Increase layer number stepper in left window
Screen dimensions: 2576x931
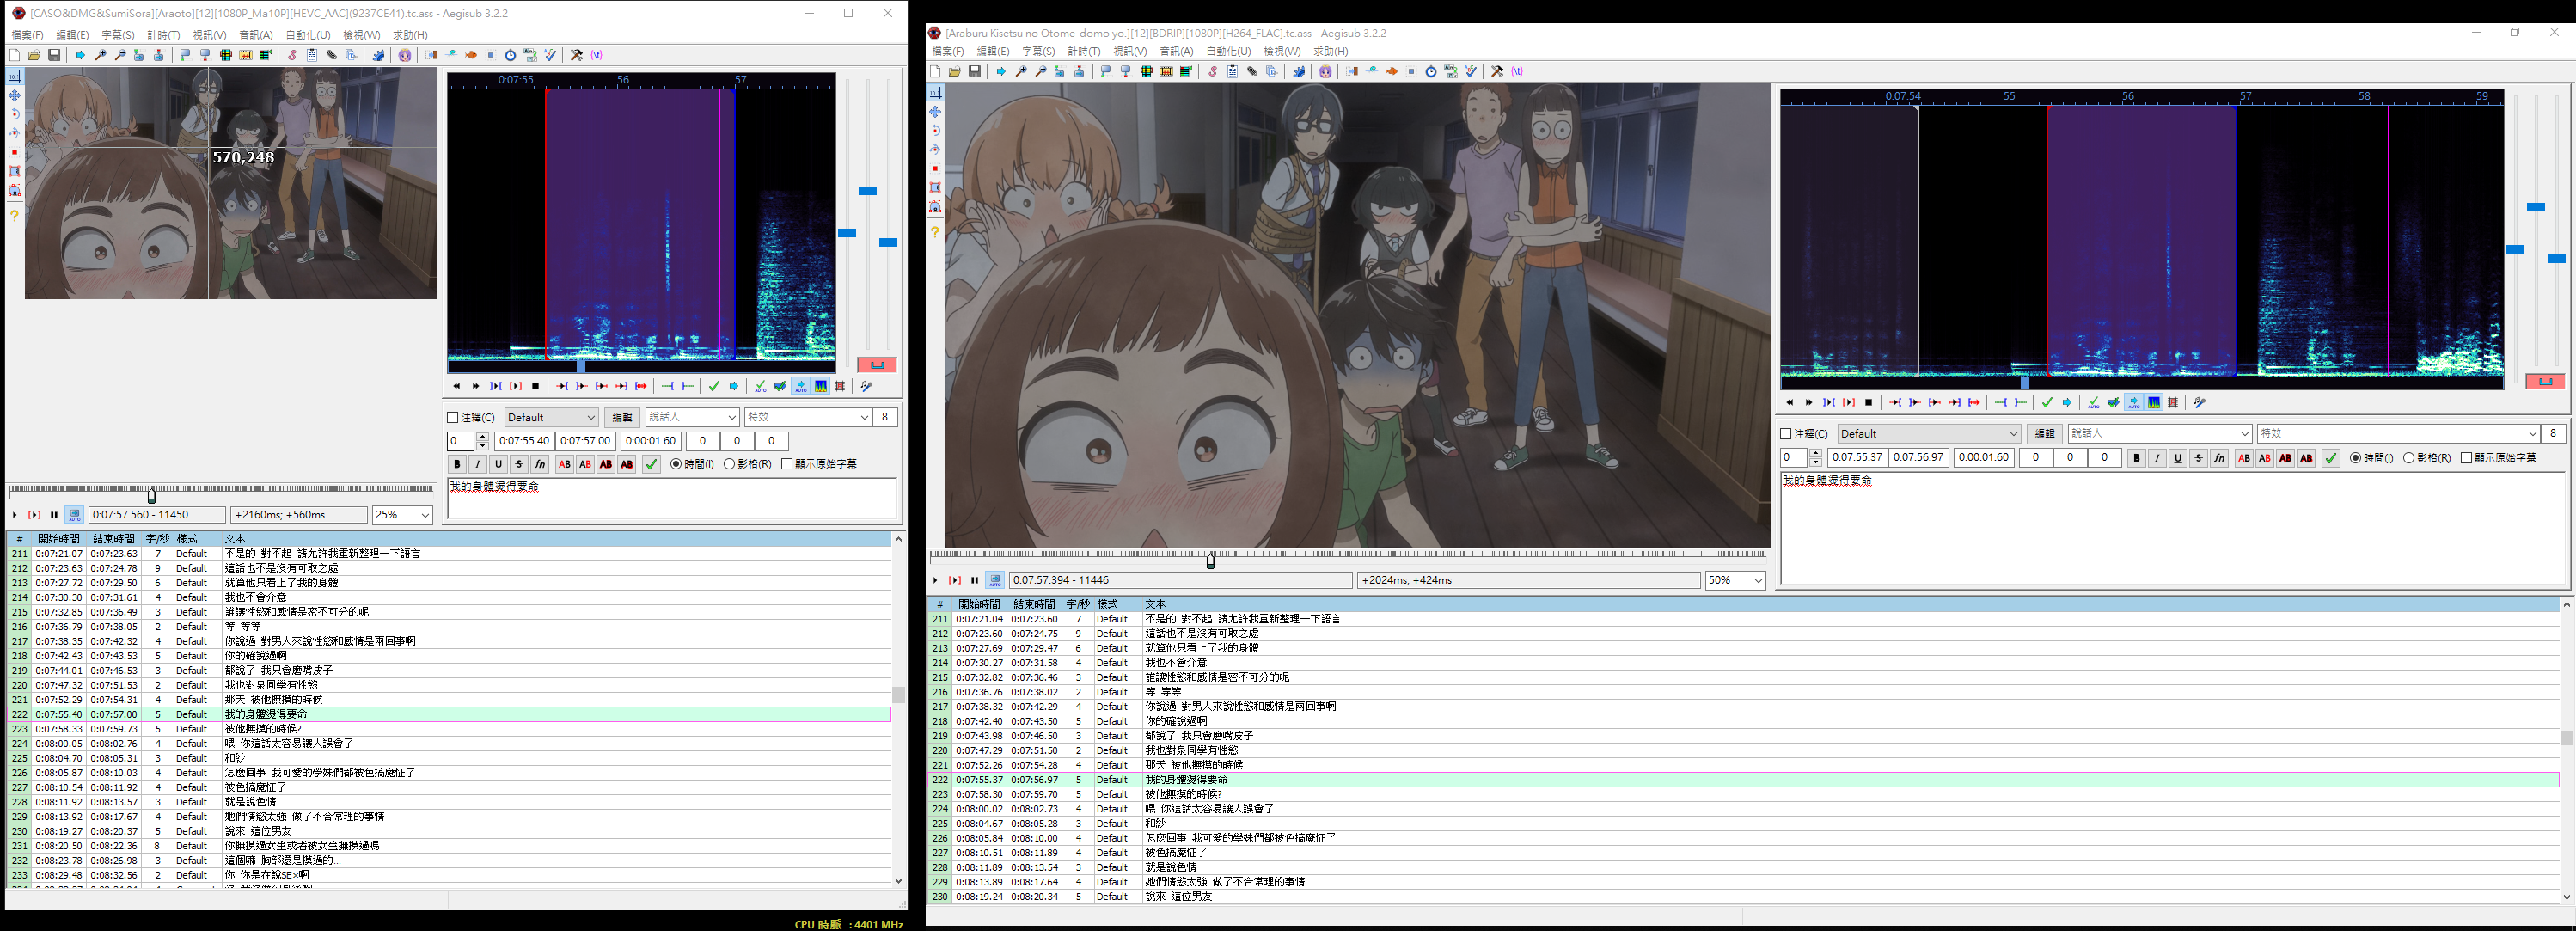click(482, 437)
